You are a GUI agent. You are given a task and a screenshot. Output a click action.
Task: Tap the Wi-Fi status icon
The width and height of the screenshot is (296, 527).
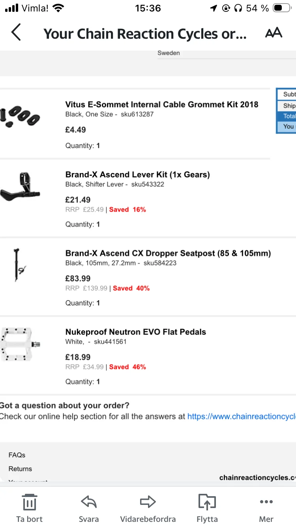point(58,8)
